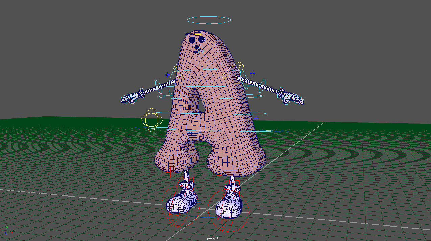Select the ankle cuff above screen-right shoe

coord(233,189)
